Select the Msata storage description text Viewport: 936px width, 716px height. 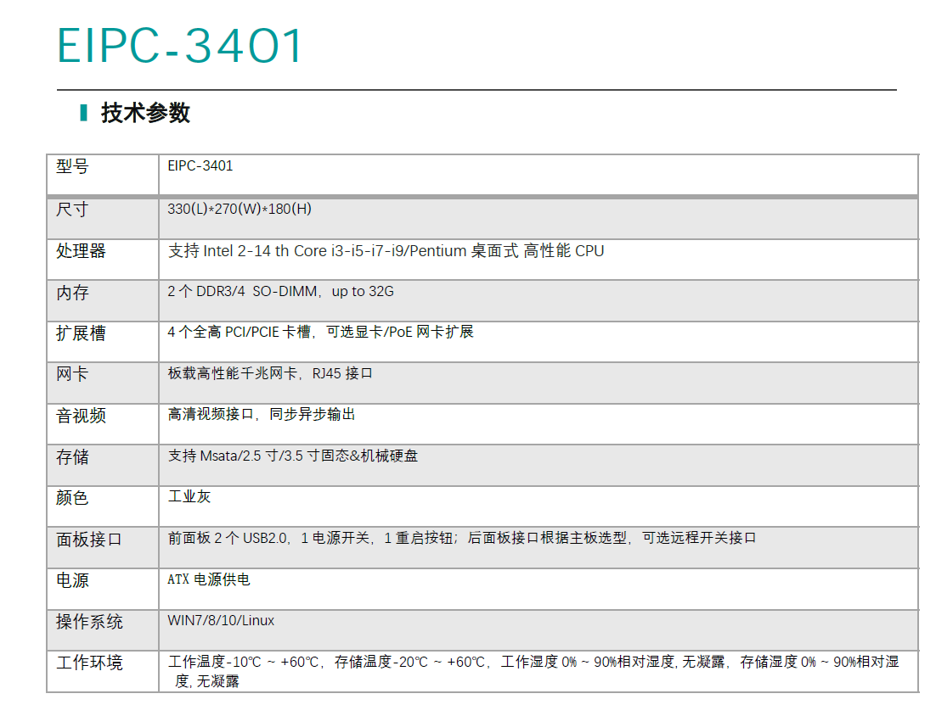pos(292,456)
